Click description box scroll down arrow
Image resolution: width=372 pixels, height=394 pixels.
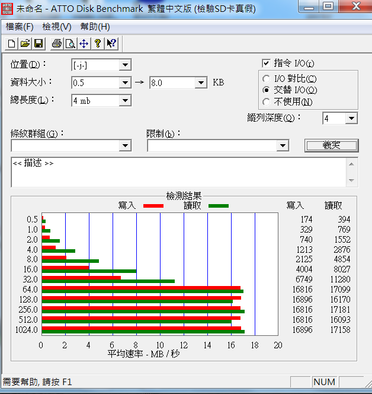click(x=352, y=180)
